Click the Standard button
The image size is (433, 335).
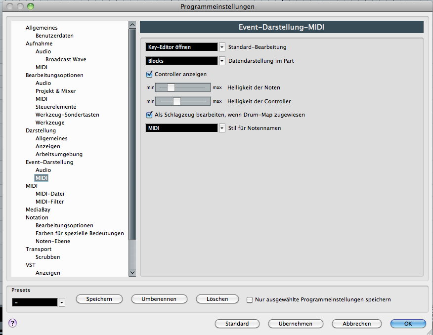(237, 324)
